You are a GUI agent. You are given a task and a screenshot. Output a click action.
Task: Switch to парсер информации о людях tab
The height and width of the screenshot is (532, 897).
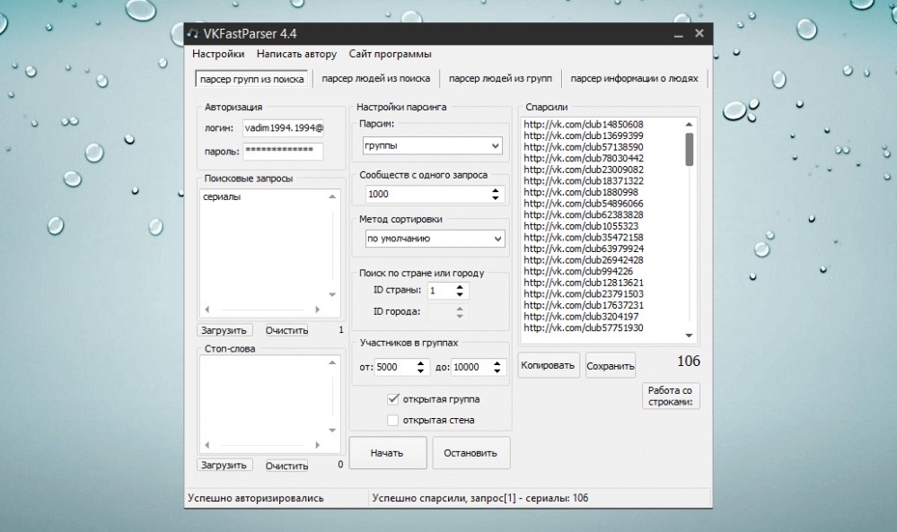634,78
